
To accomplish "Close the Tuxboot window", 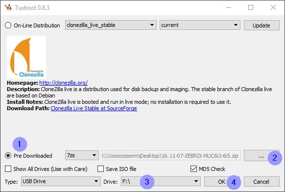I will tap(273, 8).
